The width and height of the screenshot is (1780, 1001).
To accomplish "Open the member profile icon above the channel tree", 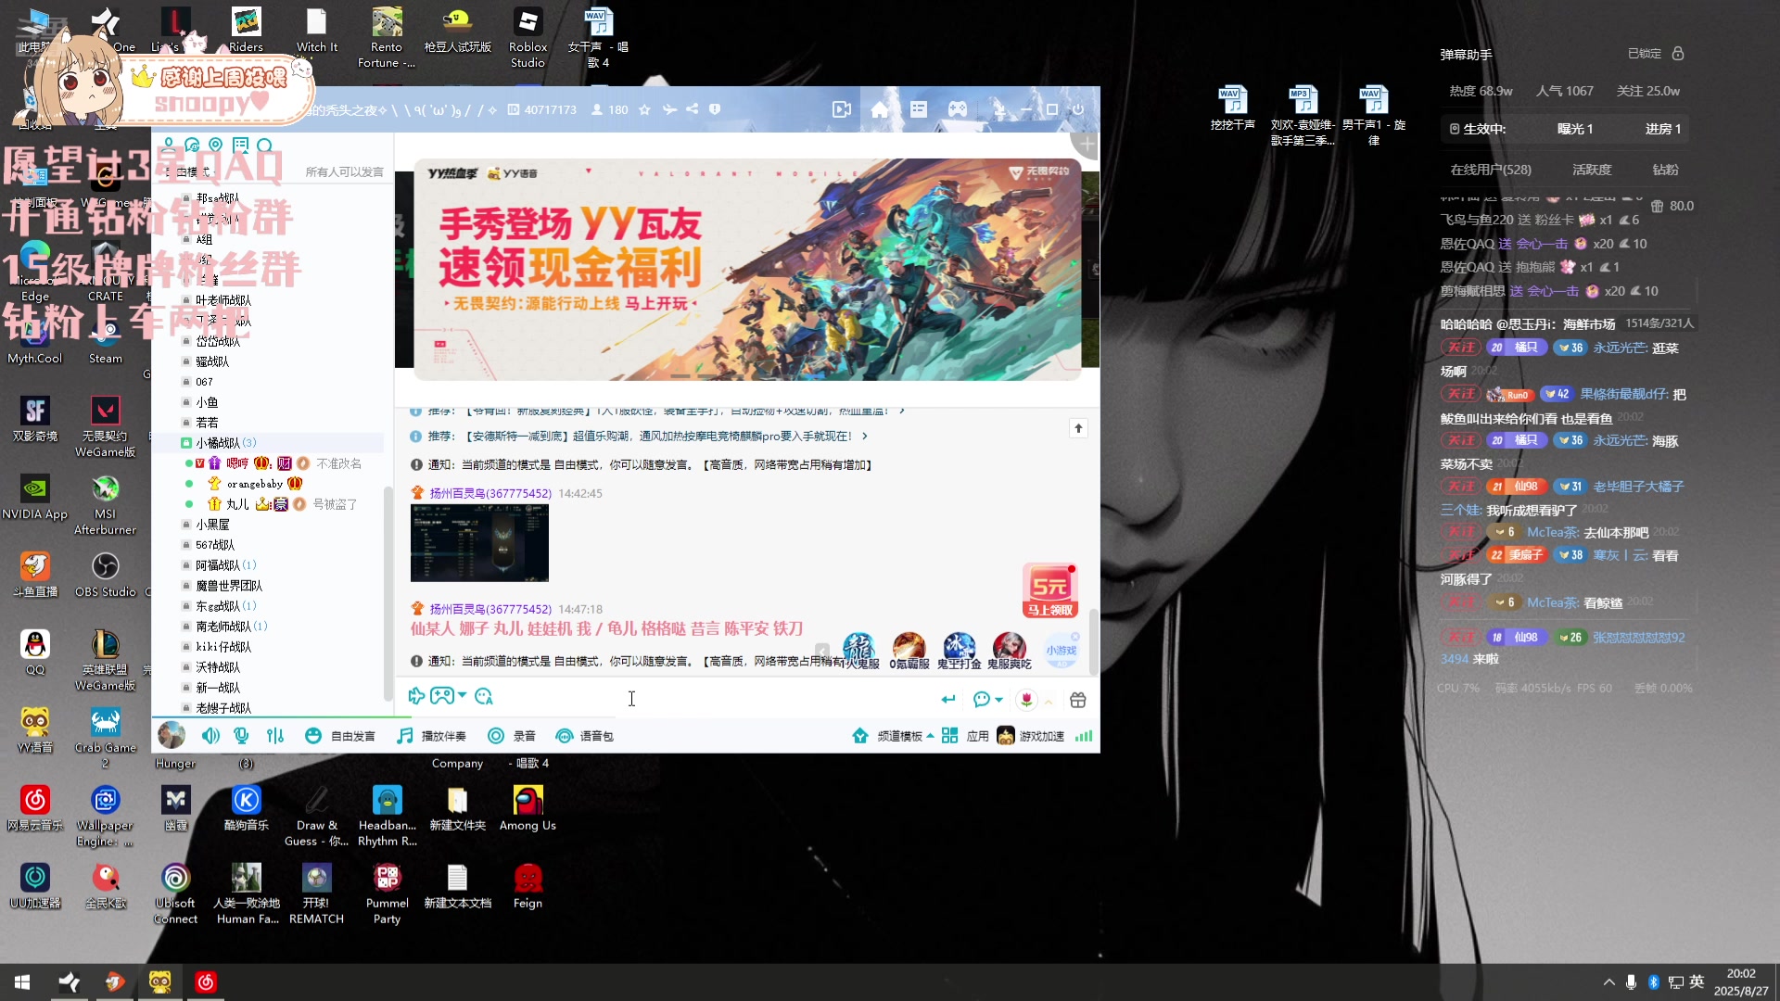I will tap(169, 146).
